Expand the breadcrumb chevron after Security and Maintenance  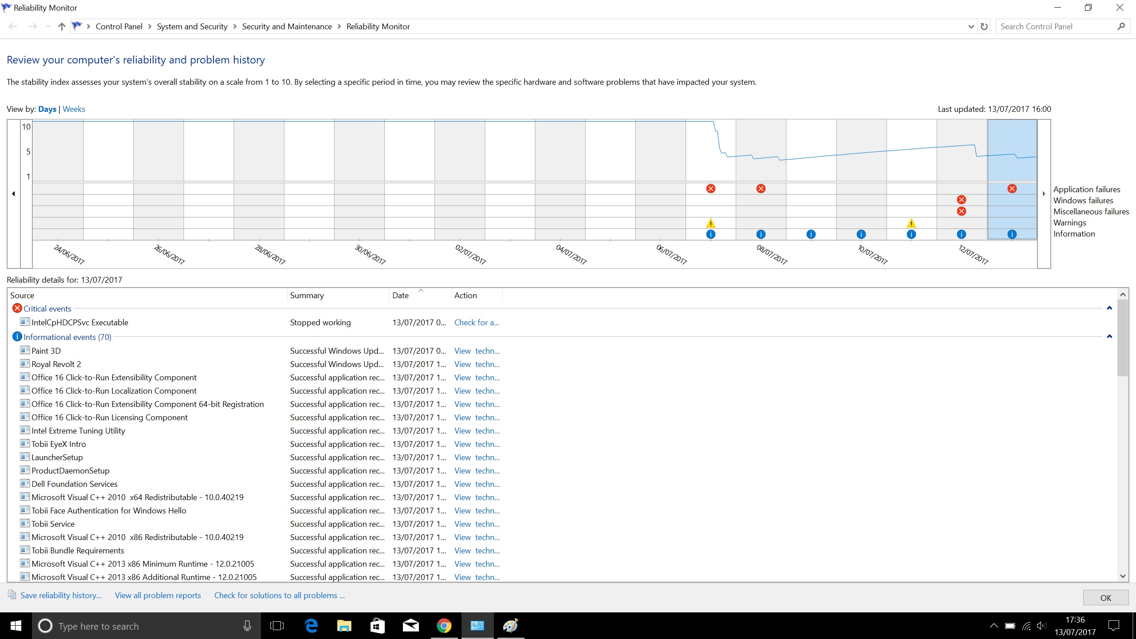[x=339, y=27]
